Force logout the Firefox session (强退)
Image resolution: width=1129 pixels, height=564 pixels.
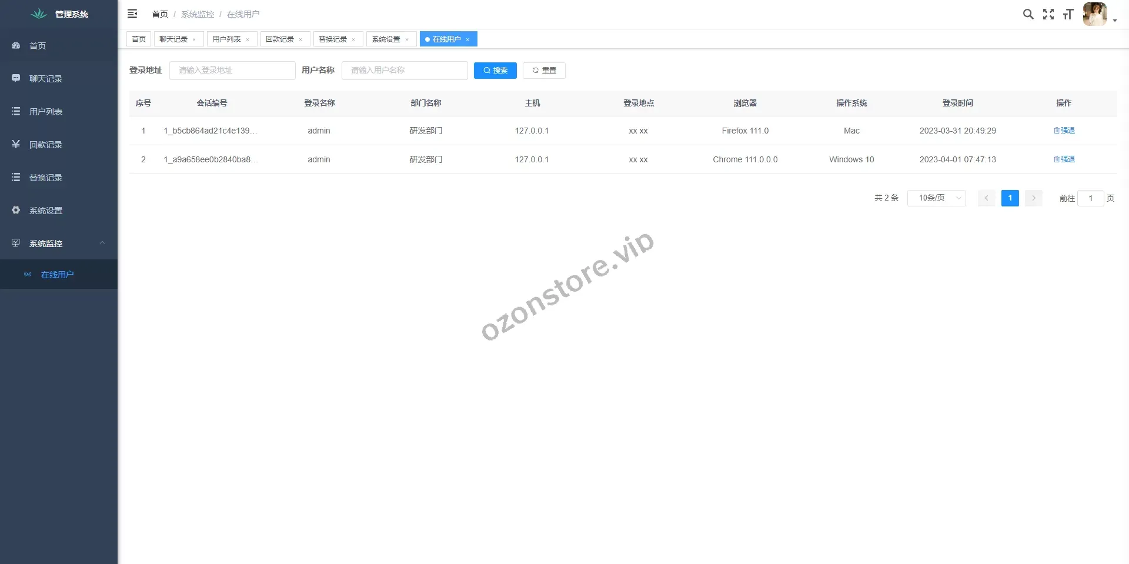point(1064,131)
